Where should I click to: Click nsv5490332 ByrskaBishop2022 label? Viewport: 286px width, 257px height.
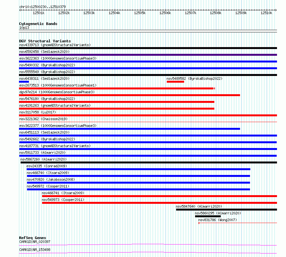47,65
